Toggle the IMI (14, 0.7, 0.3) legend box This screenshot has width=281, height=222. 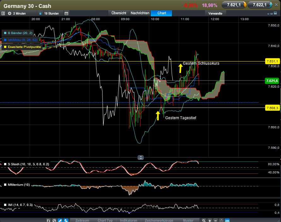(x=5, y=205)
